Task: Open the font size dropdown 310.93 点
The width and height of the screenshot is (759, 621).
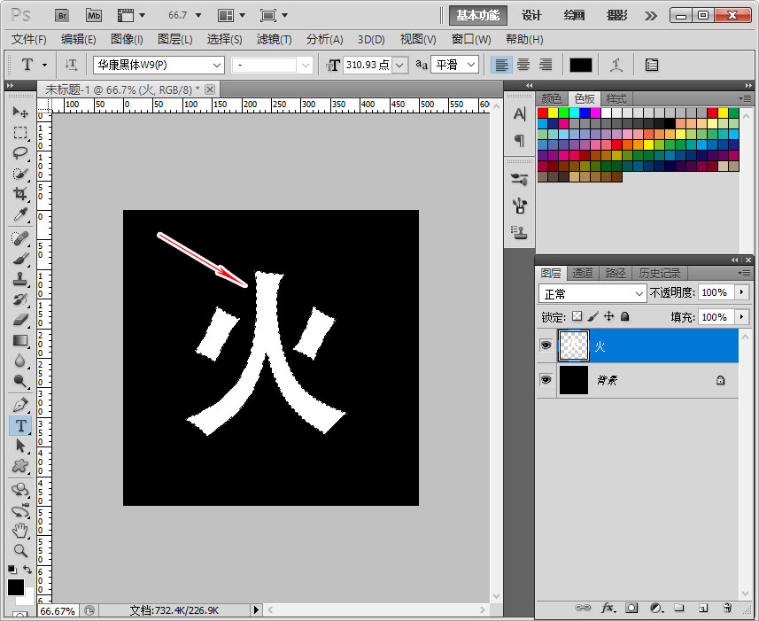Action: 399,65
